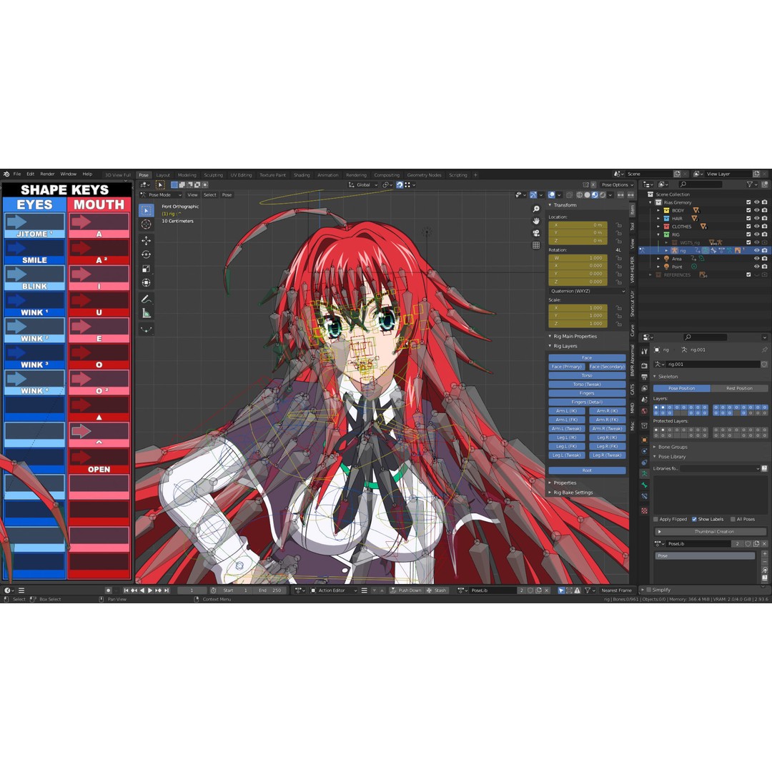Click the Root rig layer button
Image resolution: width=772 pixels, height=772 pixels.
(587, 470)
